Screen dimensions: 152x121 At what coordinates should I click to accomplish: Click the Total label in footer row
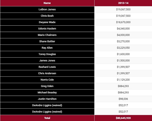pyautogui.click(x=47, y=118)
